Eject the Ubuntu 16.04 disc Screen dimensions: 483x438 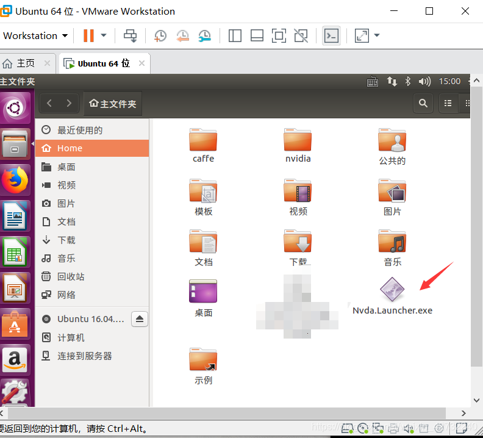point(140,319)
